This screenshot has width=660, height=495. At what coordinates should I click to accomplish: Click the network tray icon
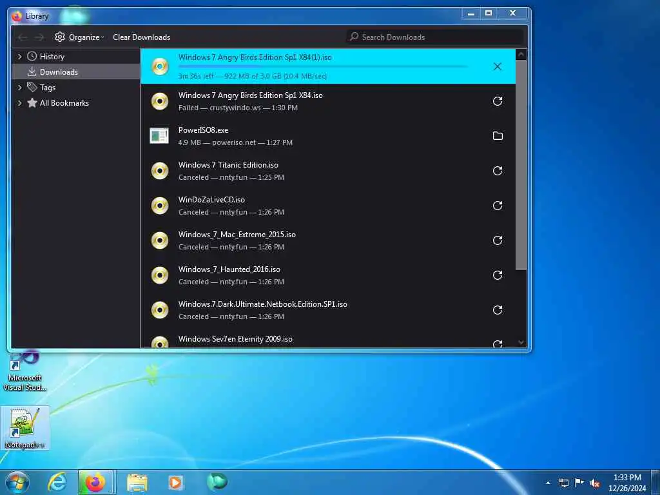563,483
